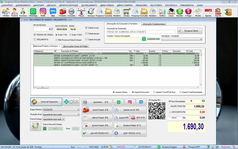Open the Suporte toolbar icon

(218, 12)
